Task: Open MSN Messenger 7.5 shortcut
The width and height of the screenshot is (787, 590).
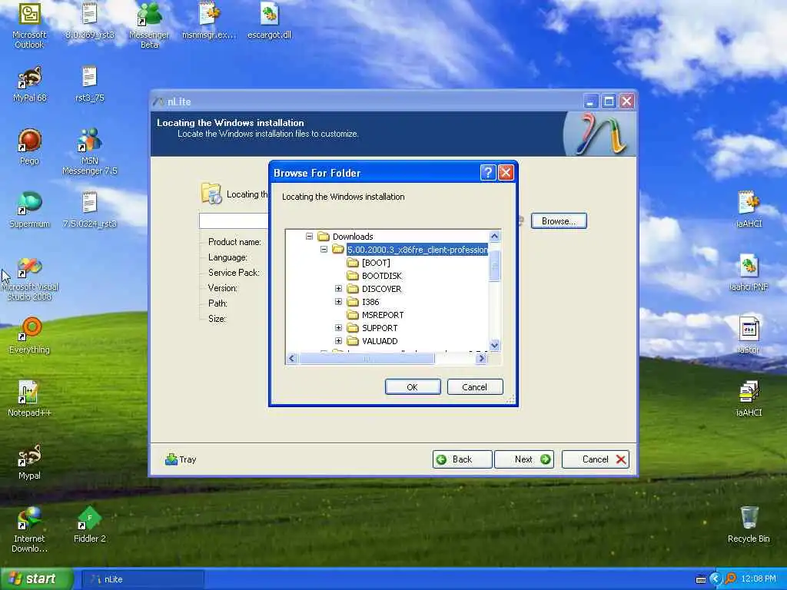Action: coord(89,151)
